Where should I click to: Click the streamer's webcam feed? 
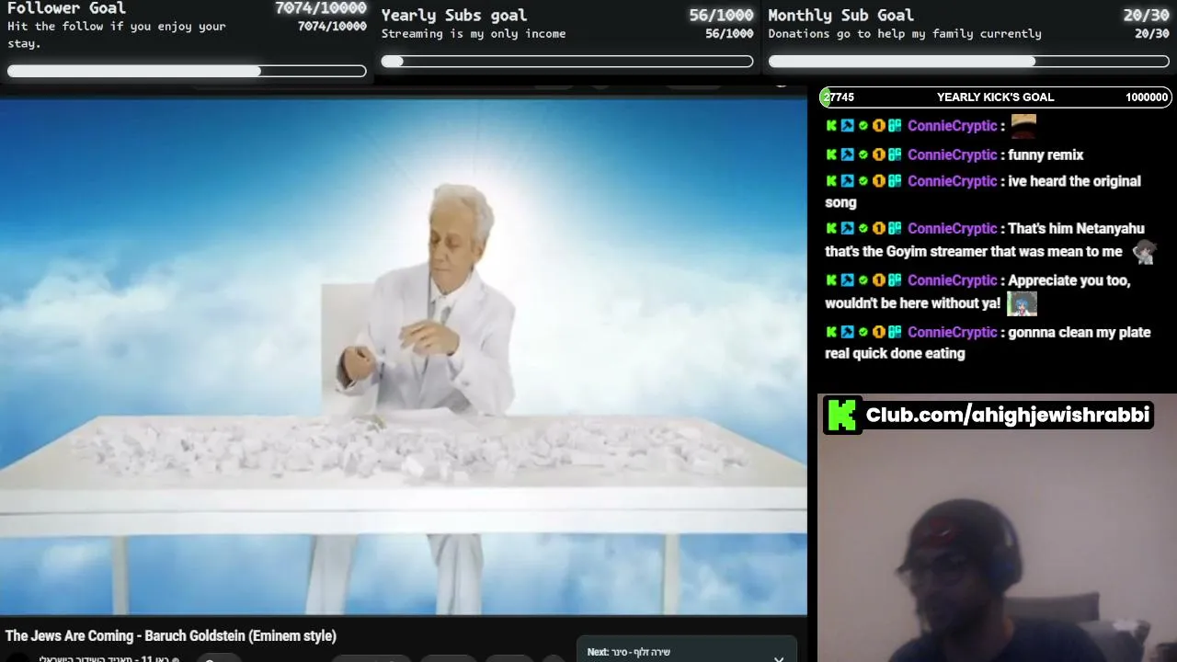pyautogui.click(x=997, y=528)
